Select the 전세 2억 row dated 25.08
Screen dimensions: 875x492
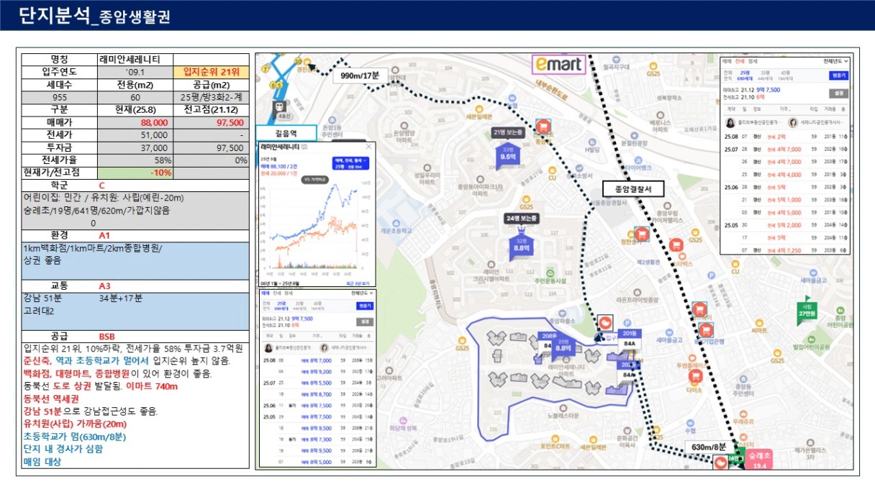click(786, 136)
